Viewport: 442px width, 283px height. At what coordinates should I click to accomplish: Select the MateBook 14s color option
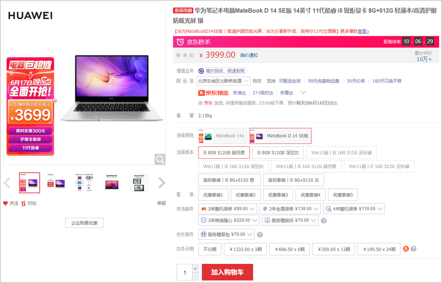click(222, 136)
